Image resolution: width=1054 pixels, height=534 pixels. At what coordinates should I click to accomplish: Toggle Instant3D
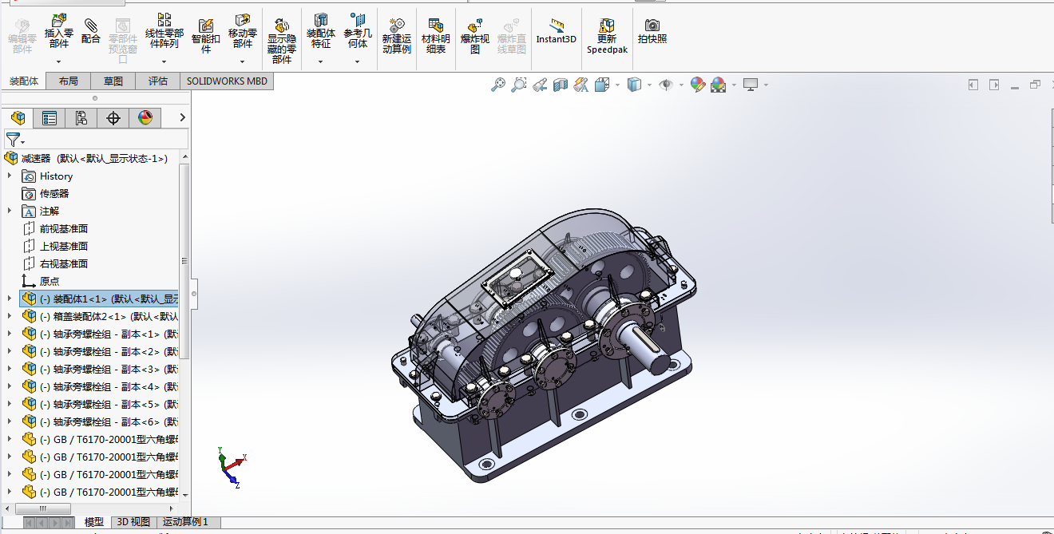pos(556,30)
